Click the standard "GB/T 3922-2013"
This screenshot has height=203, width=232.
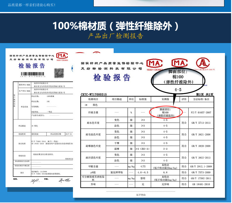[x=201, y=158]
